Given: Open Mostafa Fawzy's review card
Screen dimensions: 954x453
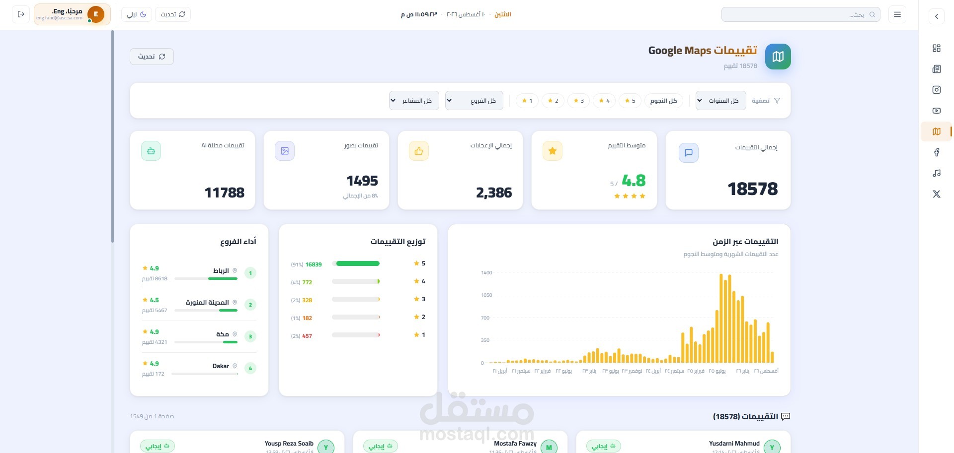Looking at the screenshot, I should coord(460,442).
